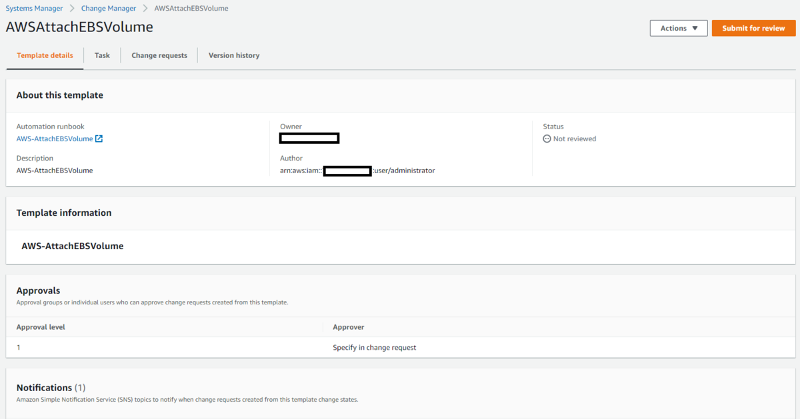800x419 pixels.
Task: View the Version history tab
Action: (234, 55)
